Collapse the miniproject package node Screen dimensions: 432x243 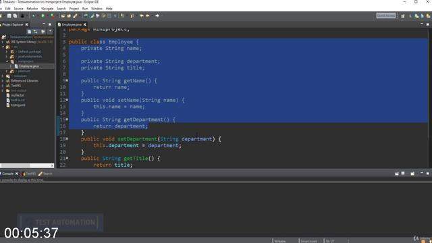7,61
